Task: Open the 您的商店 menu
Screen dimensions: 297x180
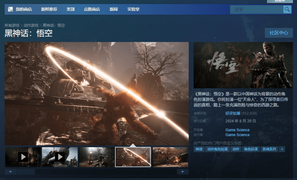Action: click(x=24, y=9)
